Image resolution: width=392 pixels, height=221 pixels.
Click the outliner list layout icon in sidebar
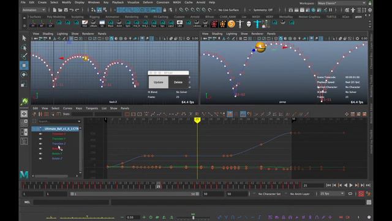pos(24,142)
